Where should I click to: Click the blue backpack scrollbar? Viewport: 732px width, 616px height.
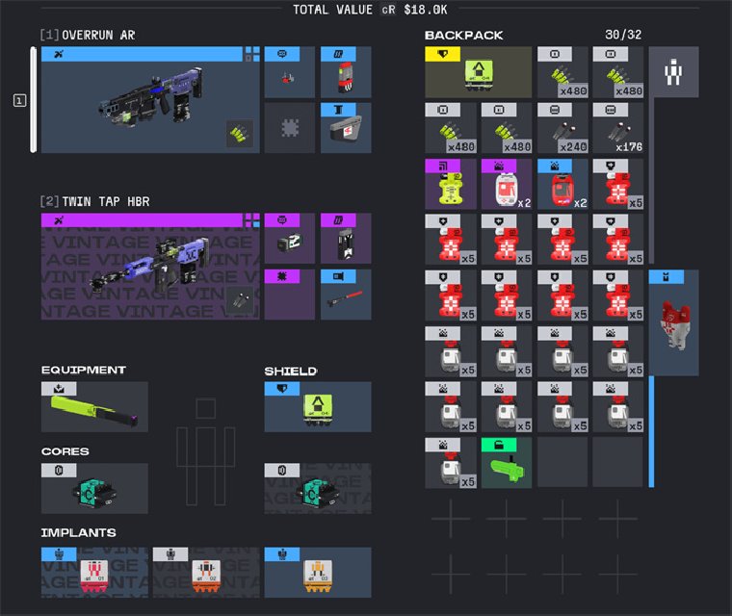[651, 431]
